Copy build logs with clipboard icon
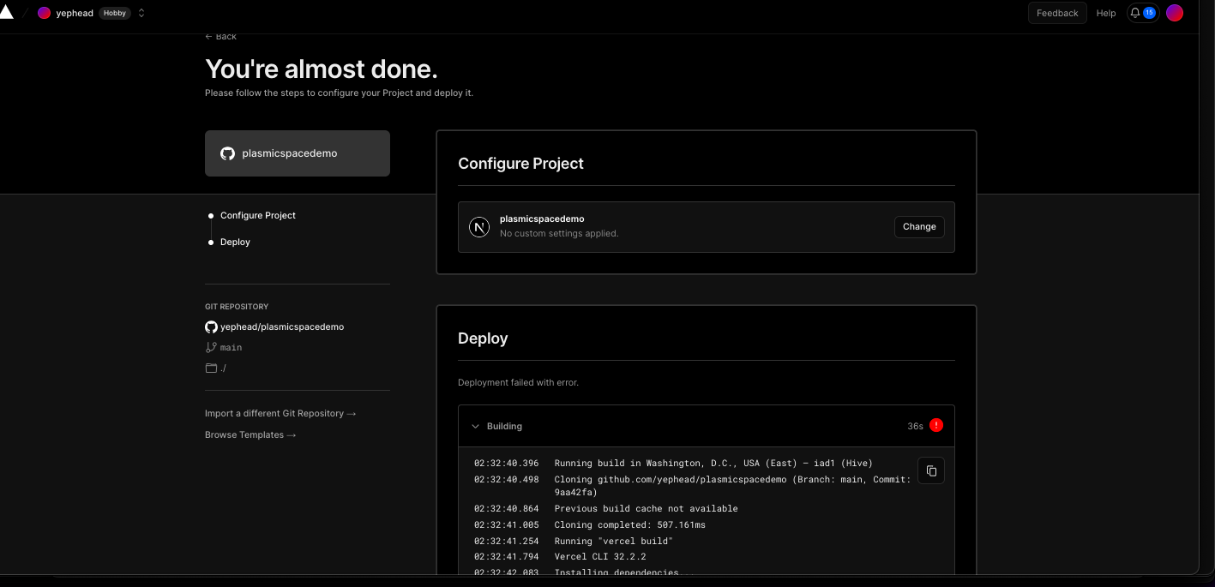The width and height of the screenshot is (1215, 587). point(930,470)
